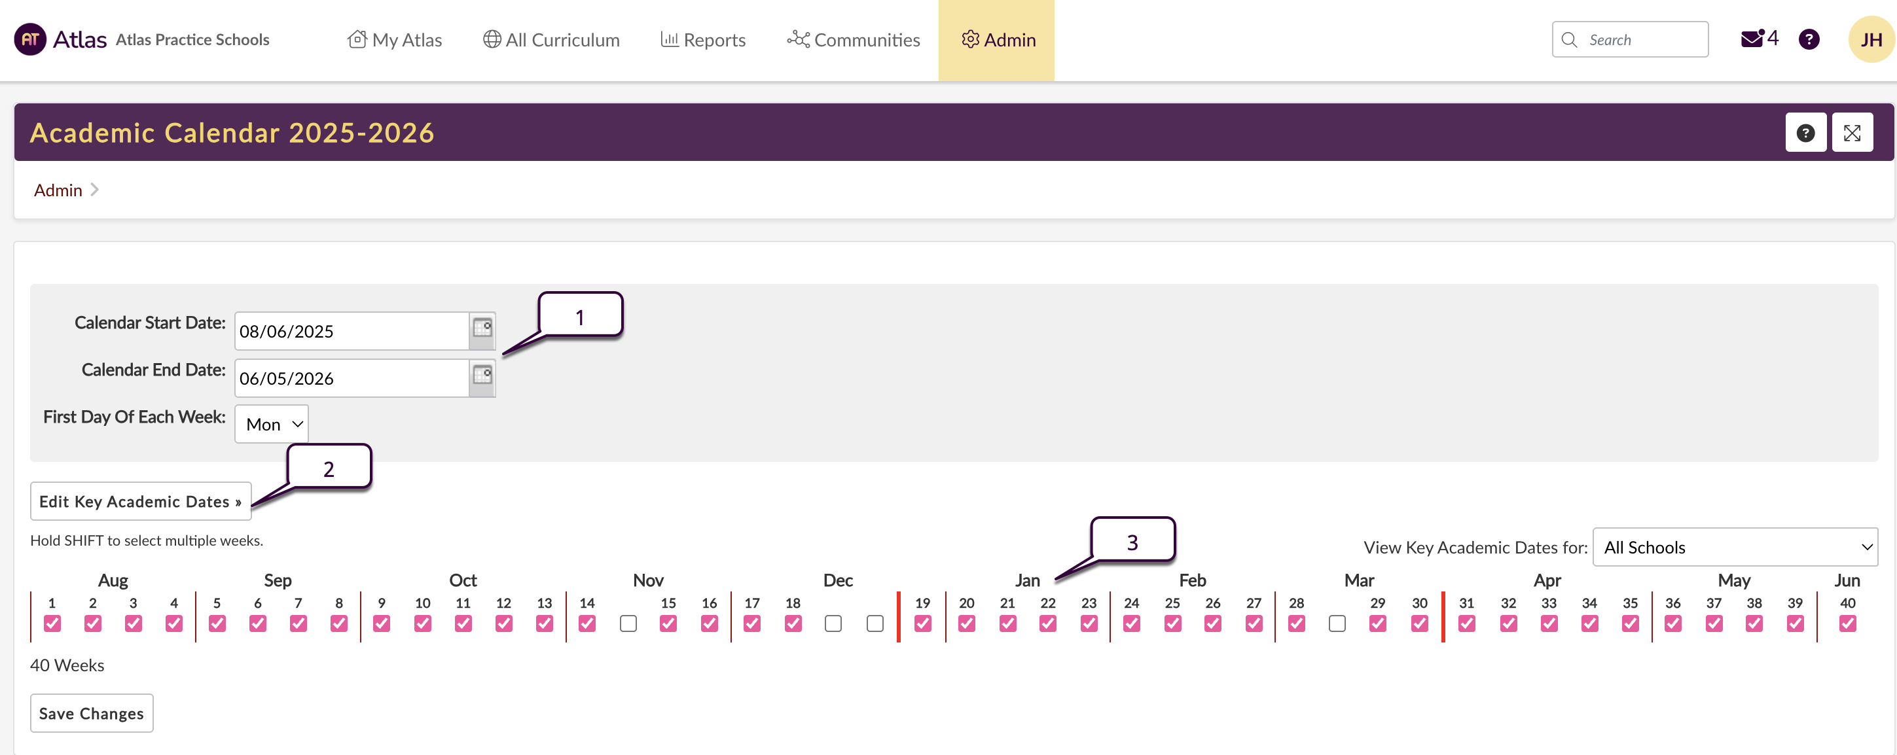1897x755 pixels.
Task: Go to the Reports menu
Action: 703,40
